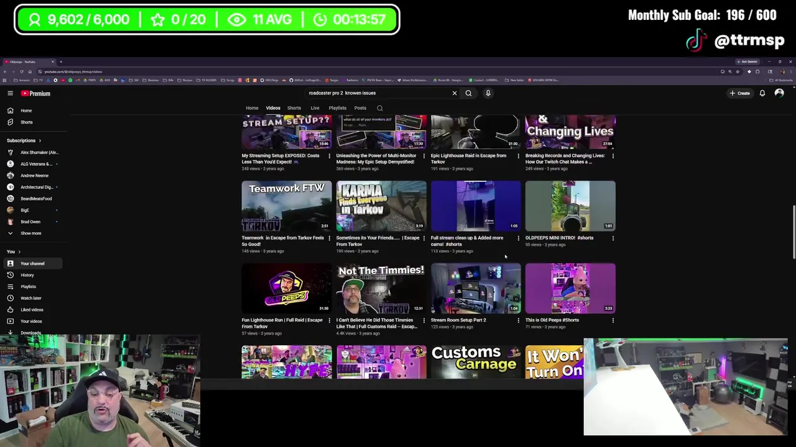Open Not The Timmies video thumbnail
796x447 pixels.
pyautogui.click(x=381, y=288)
